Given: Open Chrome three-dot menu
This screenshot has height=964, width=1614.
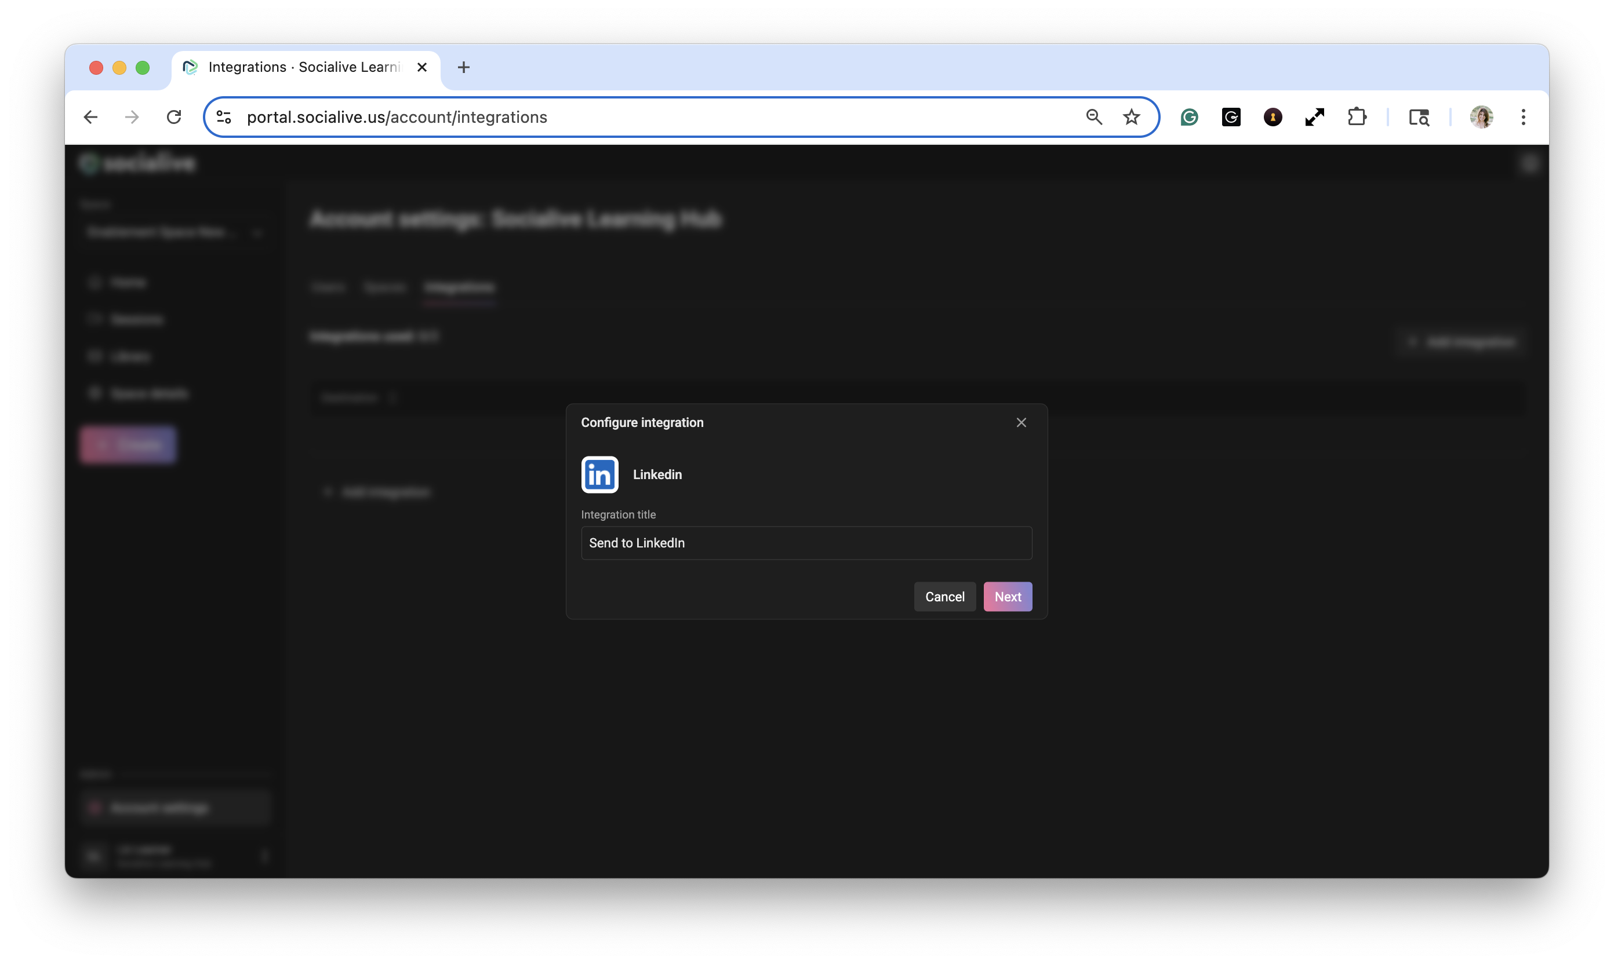Looking at the screenshot, I should (1522, 117).
